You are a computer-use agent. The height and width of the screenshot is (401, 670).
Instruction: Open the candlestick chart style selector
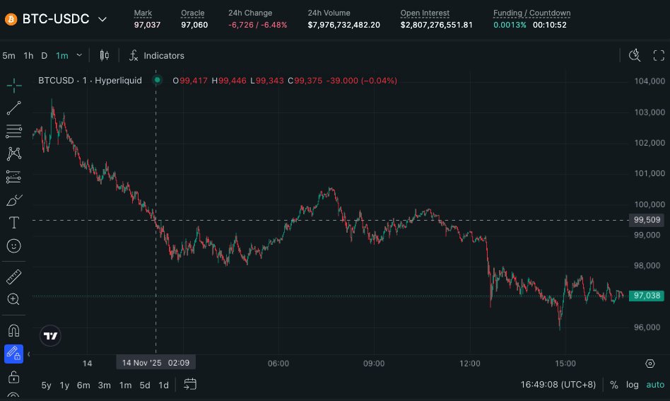(x=105, y=55)
